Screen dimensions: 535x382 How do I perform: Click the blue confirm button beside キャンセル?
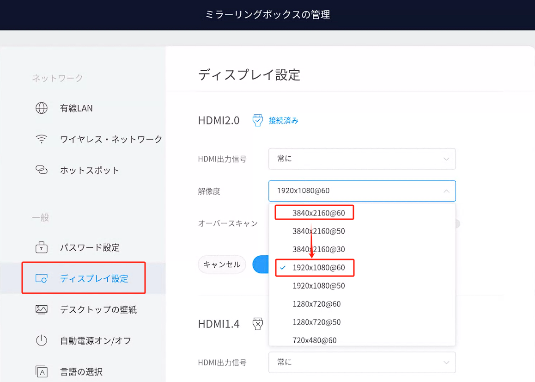261,265
